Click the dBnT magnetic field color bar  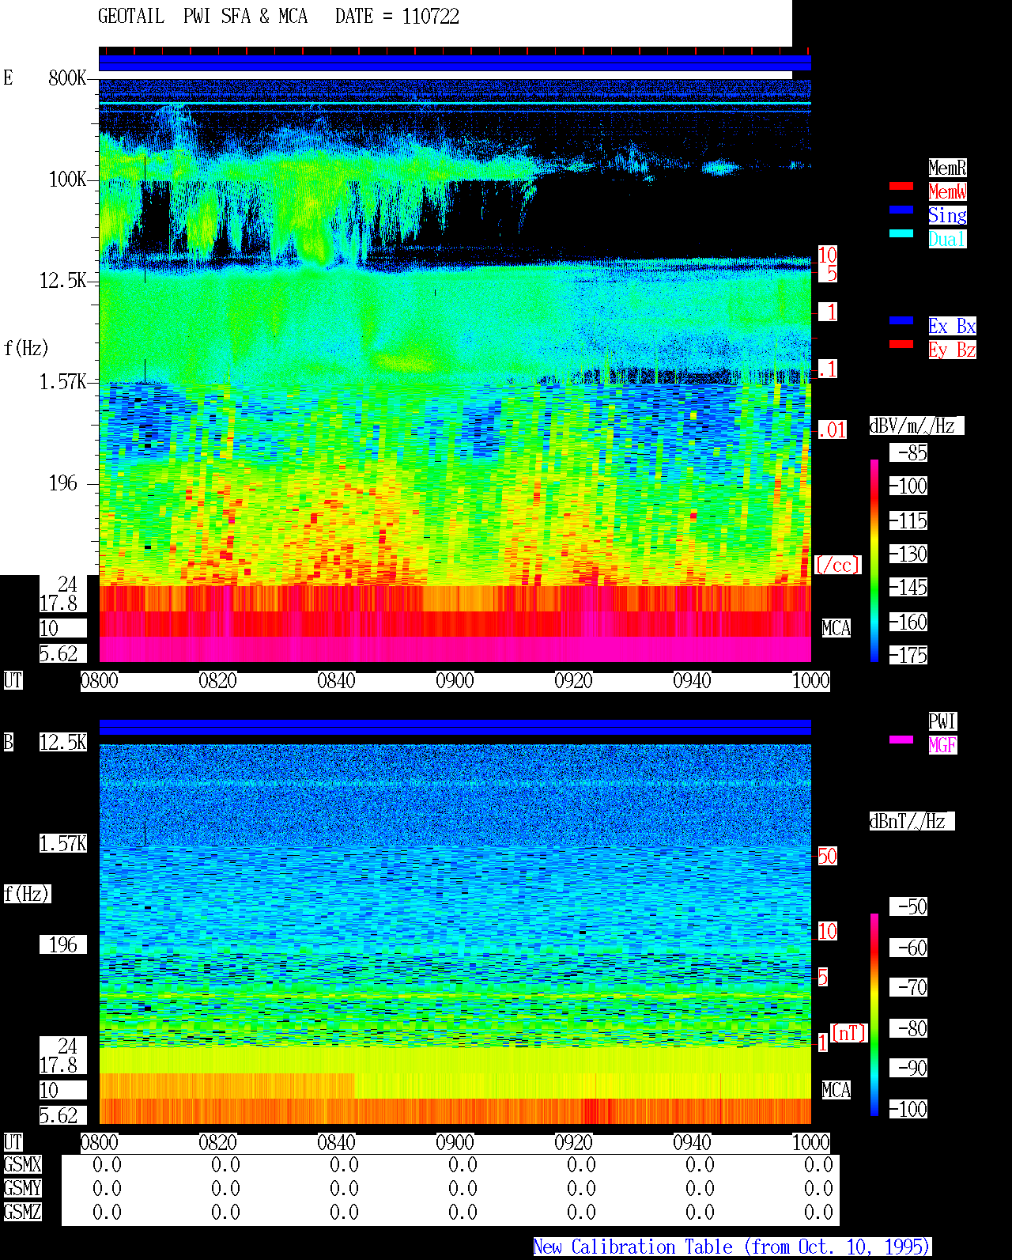click(x=874, y=1015)
